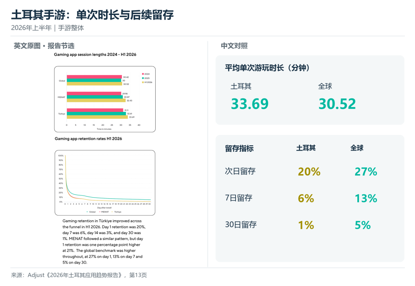415x286 pixels.
Task: Click the 1% Türkiye 30-day retention value
Action: (306, 225)
